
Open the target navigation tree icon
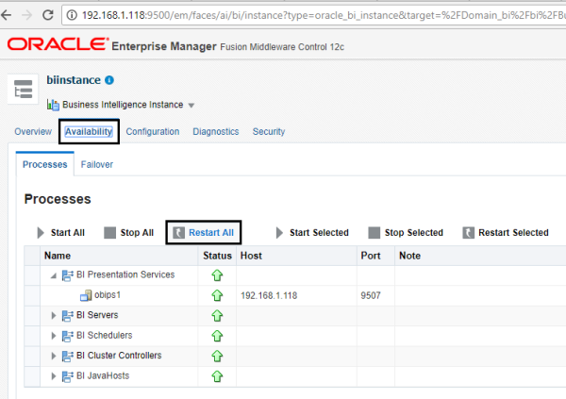(23, 90)
